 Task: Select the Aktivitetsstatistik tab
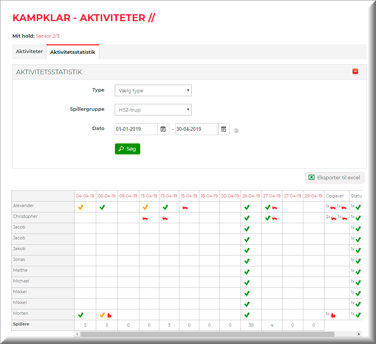click(x=73, y=52)
